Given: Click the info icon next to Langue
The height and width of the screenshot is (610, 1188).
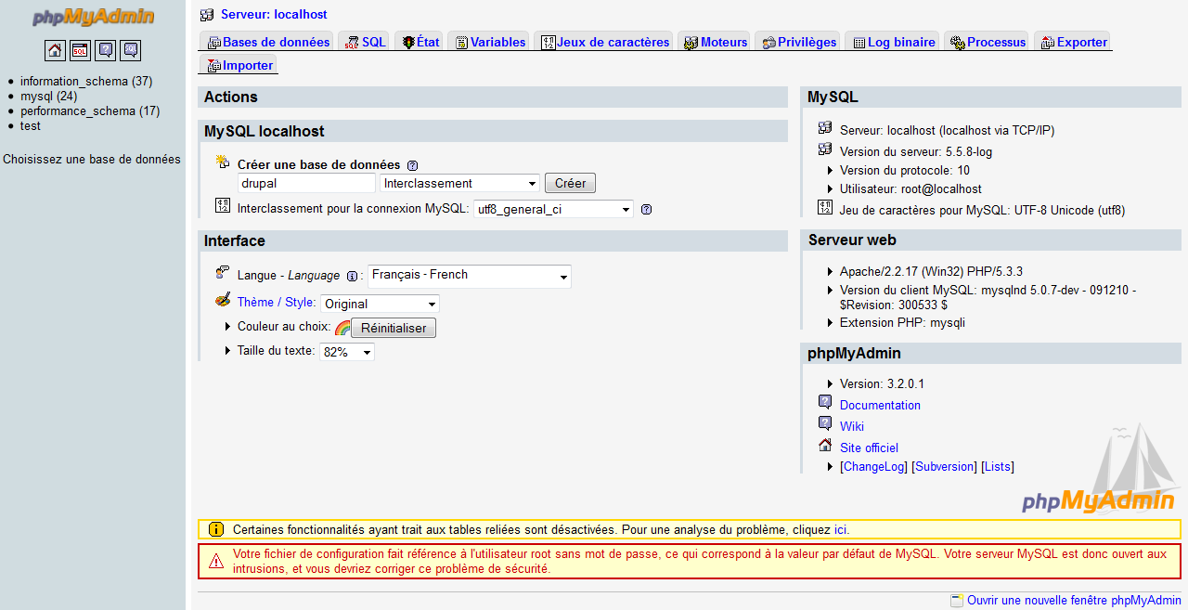Looking at the screenshot, I should (352, 276).
